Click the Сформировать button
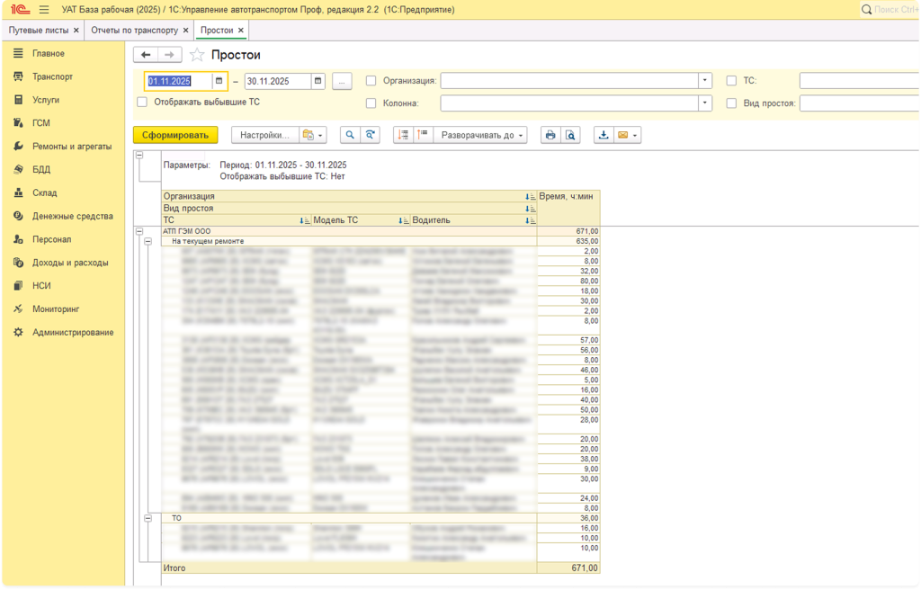The width and height of the screenshot is (921, 590). point(175,135)
